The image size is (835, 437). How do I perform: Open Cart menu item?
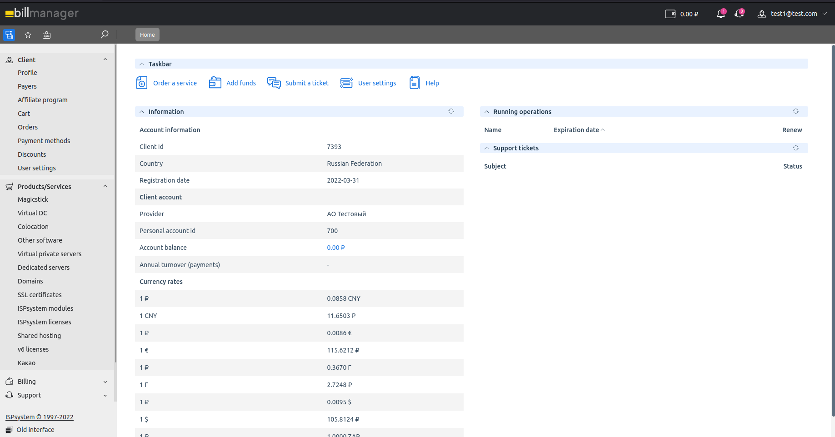[x=24, y=114]
